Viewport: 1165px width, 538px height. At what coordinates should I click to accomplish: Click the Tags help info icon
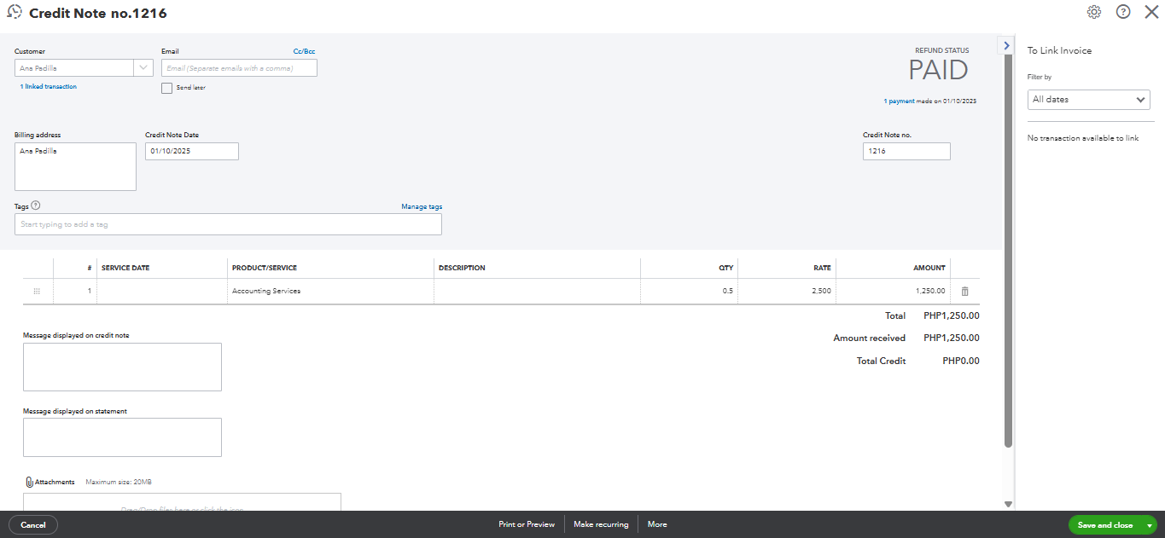(x=36, y=205)
